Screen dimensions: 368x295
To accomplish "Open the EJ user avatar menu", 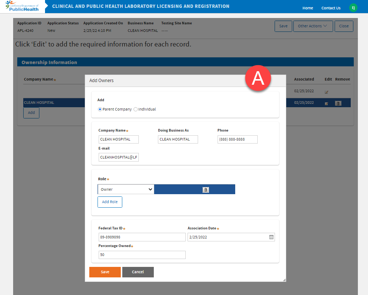I will (x=353, y=8).
